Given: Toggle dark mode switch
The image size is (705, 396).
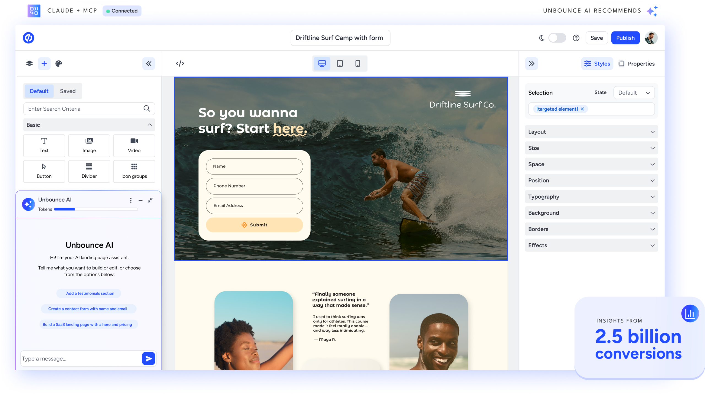Looking at the screenshot, I should click(557, 38).
